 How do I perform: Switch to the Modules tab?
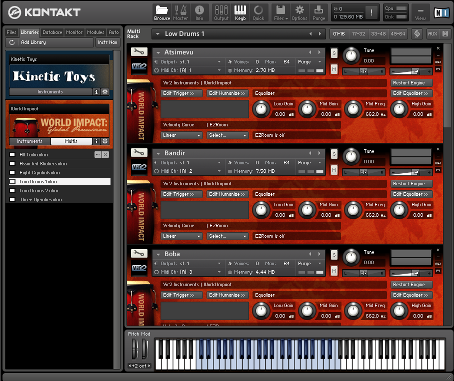(x=95, y=32)
